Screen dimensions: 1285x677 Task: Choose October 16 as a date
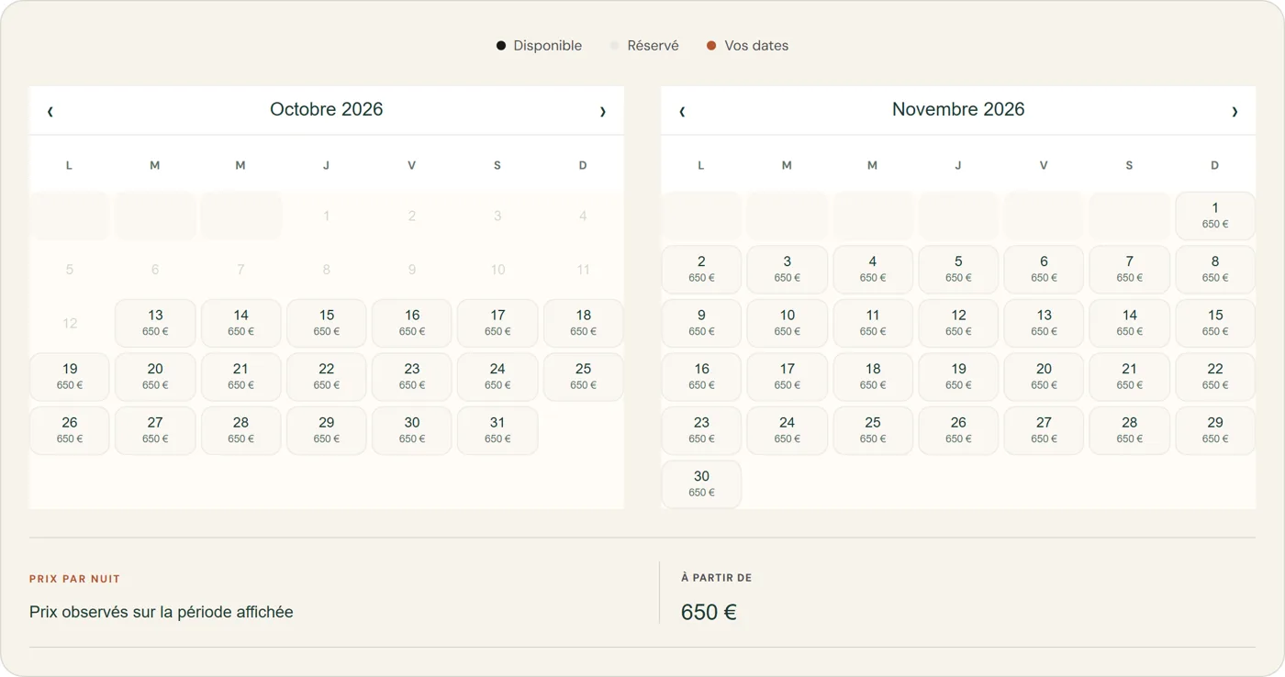pyautogui.click(x=412, y=323)
